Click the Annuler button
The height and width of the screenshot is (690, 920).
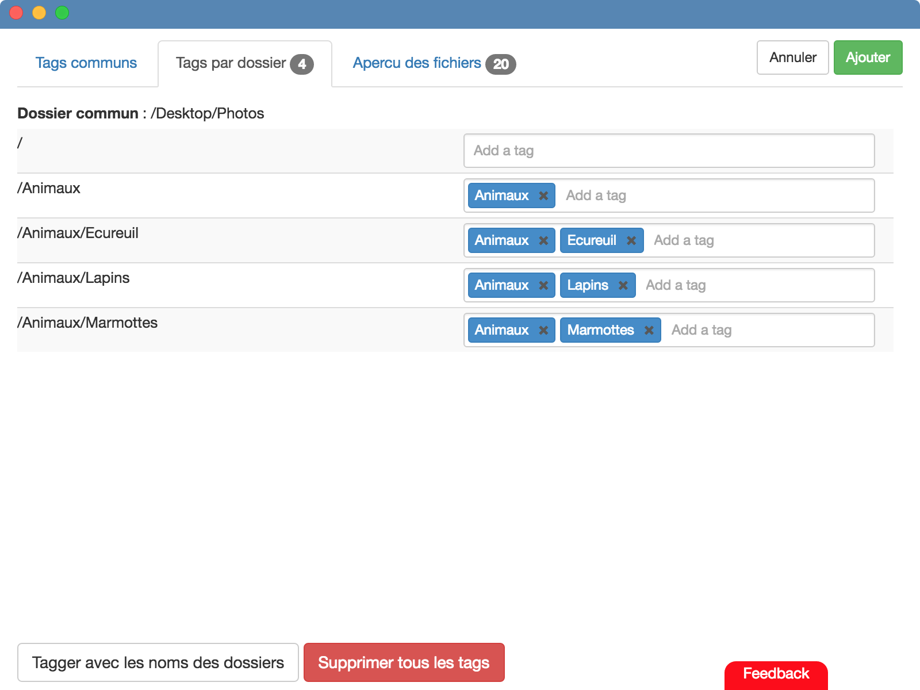tap(792, 57)
